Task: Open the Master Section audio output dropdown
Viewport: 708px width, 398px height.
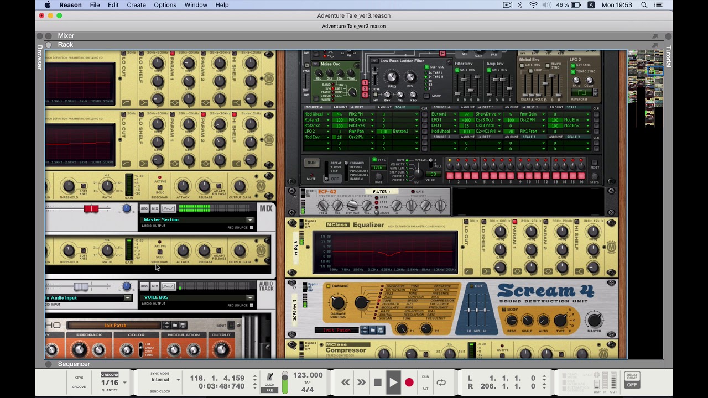Action: [x=249, y=220]
